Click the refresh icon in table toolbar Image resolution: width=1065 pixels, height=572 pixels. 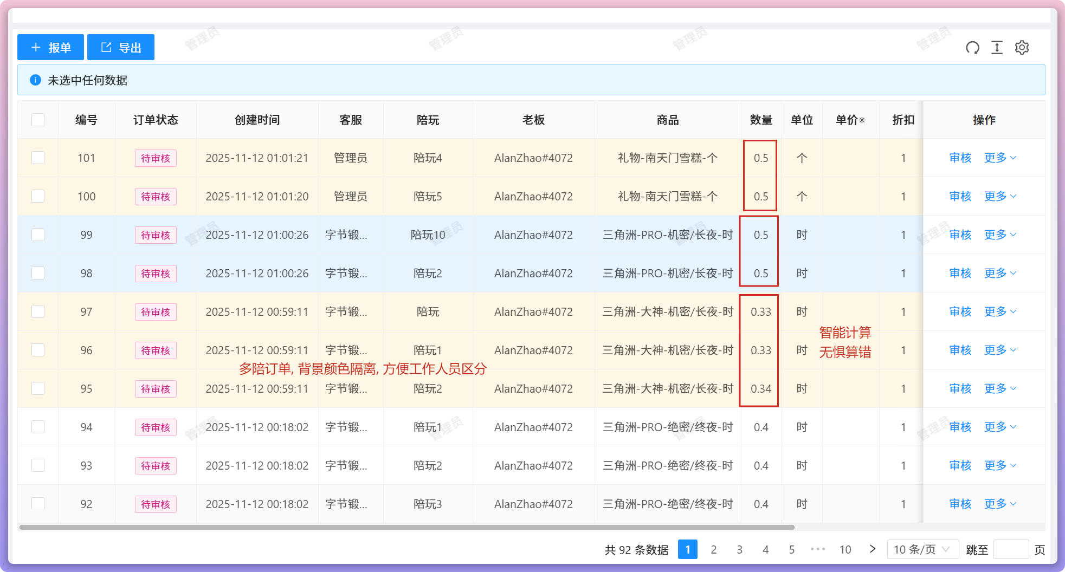(972, 48)
